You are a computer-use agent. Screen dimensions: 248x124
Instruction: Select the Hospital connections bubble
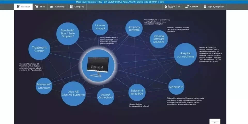185,54
